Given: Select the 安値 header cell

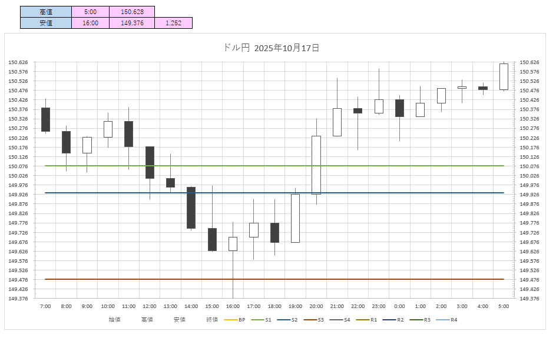Looking at the screenshot, I should click(x=45, y=23).
